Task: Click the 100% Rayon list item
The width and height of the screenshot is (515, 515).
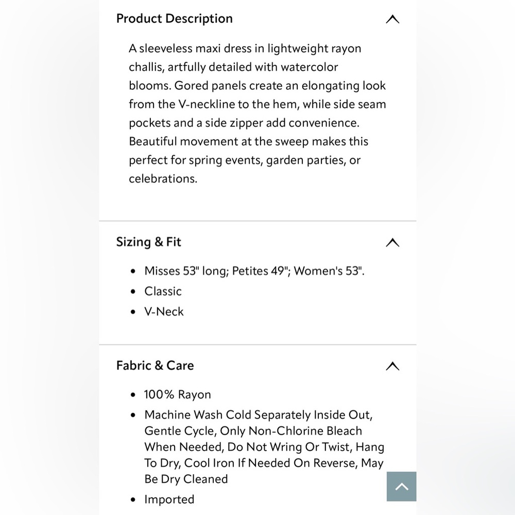Action: tap(178, 394)
